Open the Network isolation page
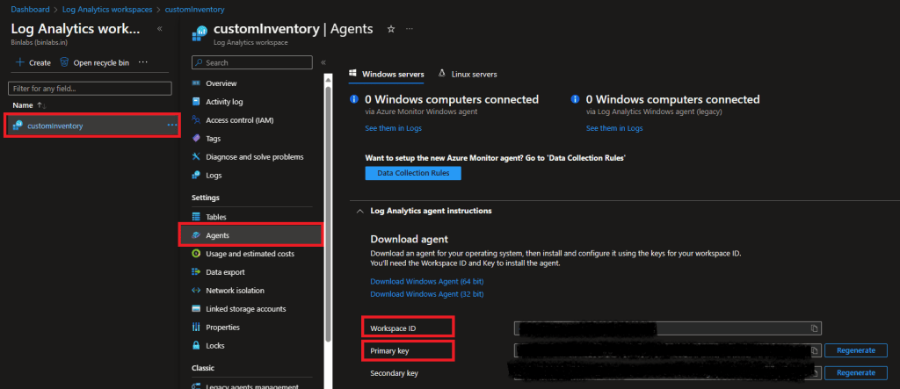 pos(235,291)
